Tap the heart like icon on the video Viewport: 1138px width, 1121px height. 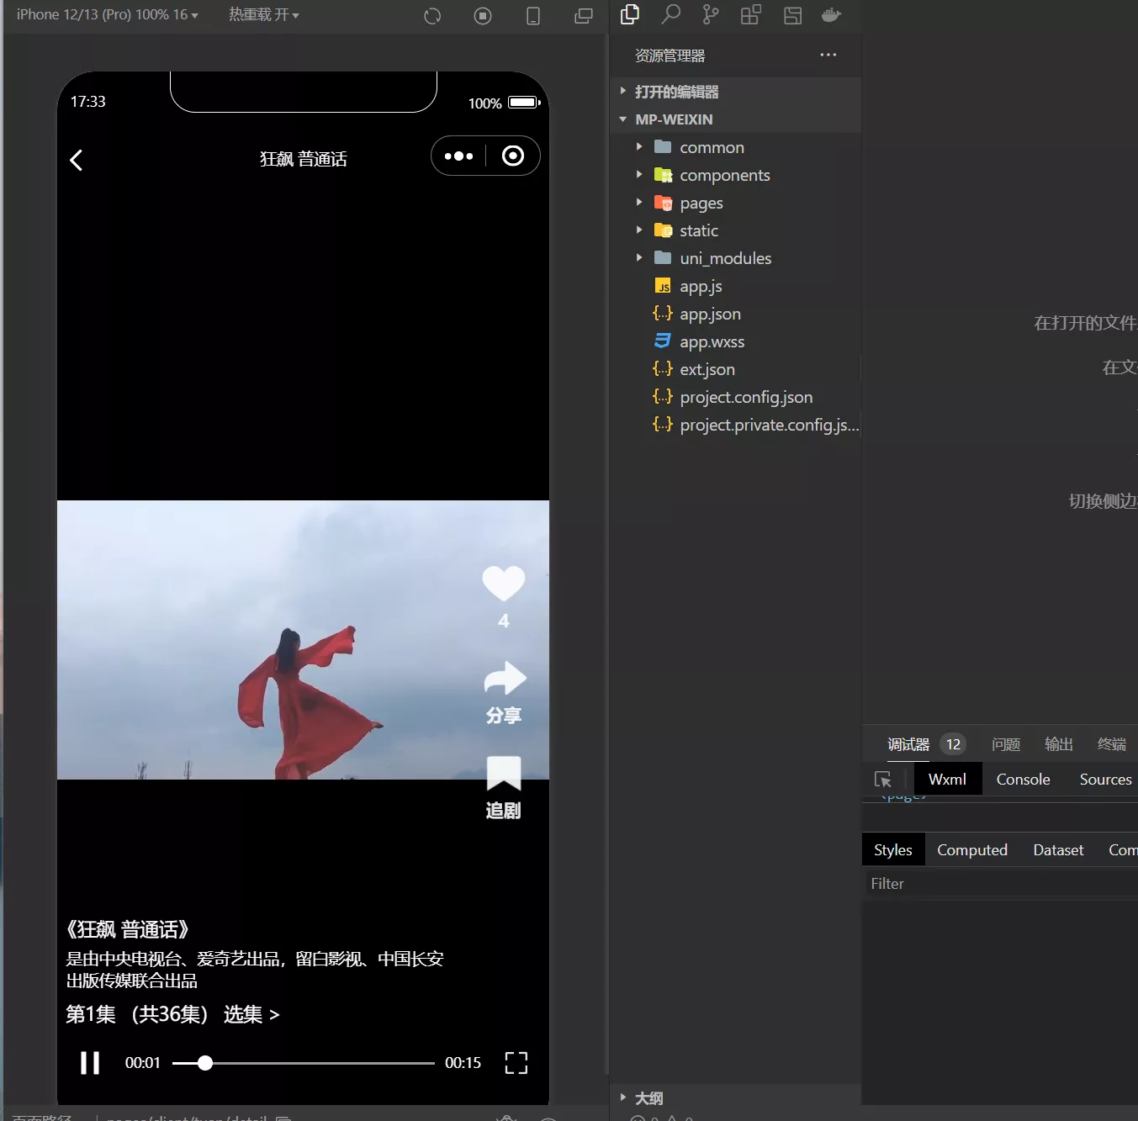pyautogui.click(x=503, y=583)
